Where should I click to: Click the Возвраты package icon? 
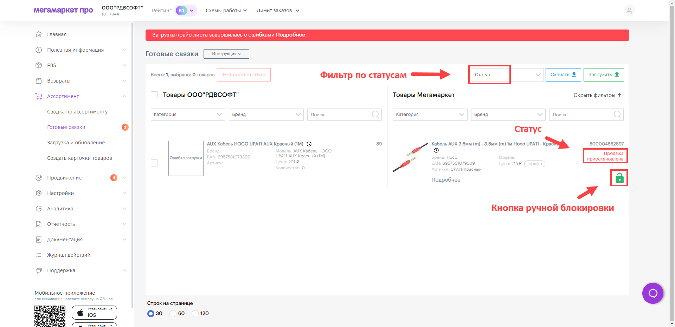[x=39, y=81]
